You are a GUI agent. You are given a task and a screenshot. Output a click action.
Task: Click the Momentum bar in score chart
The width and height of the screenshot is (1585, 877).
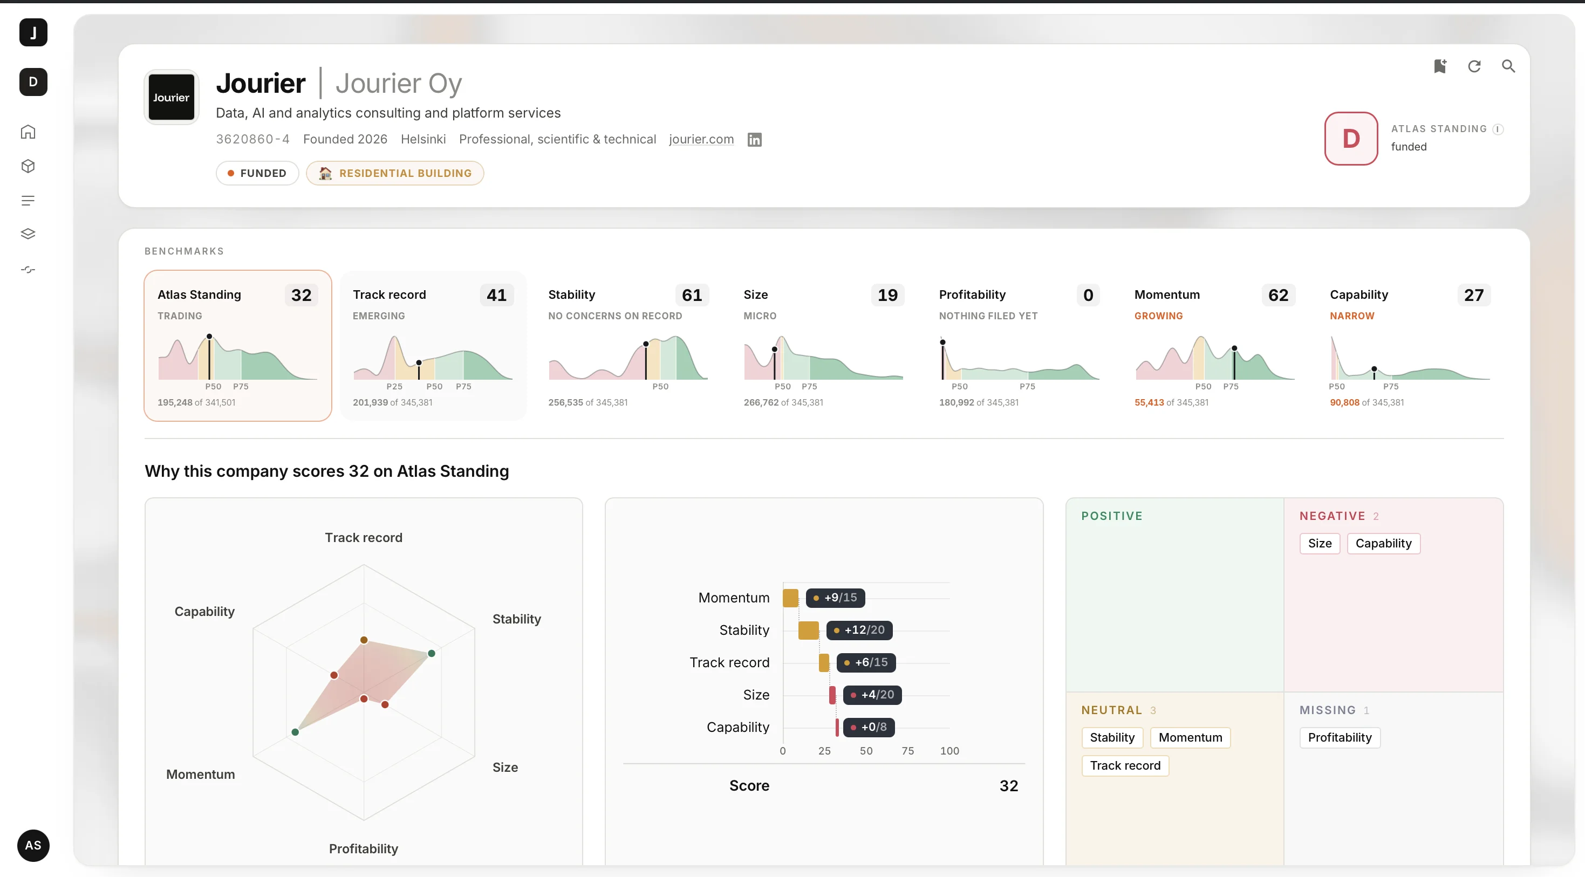[791, 598]
